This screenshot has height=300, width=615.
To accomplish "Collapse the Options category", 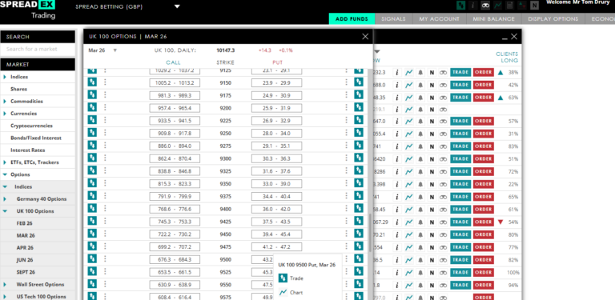I will point(5,174).
